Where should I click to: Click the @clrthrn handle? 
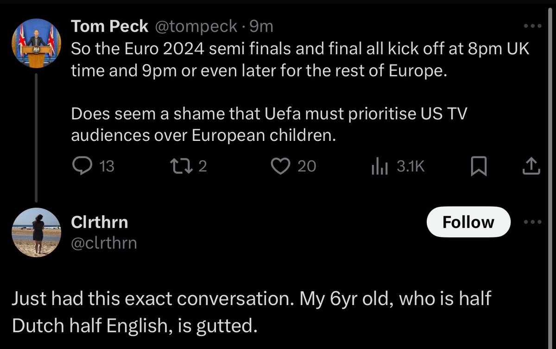click(x=104, y=242)
